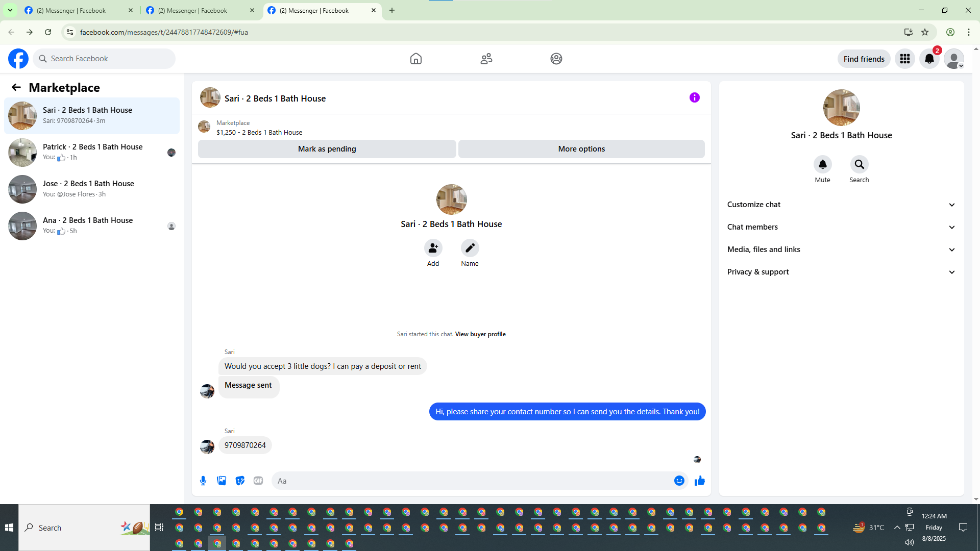Open the View buyer profile link
The height and width of the screenshot is (551, 980).
click(480, 334)
